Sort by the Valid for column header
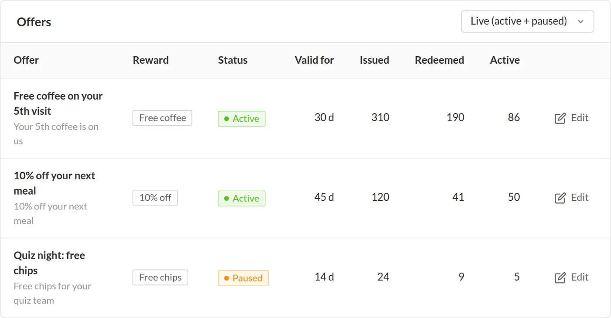The height and width of the screenshot is (318, 611). [x=314, y=60]
